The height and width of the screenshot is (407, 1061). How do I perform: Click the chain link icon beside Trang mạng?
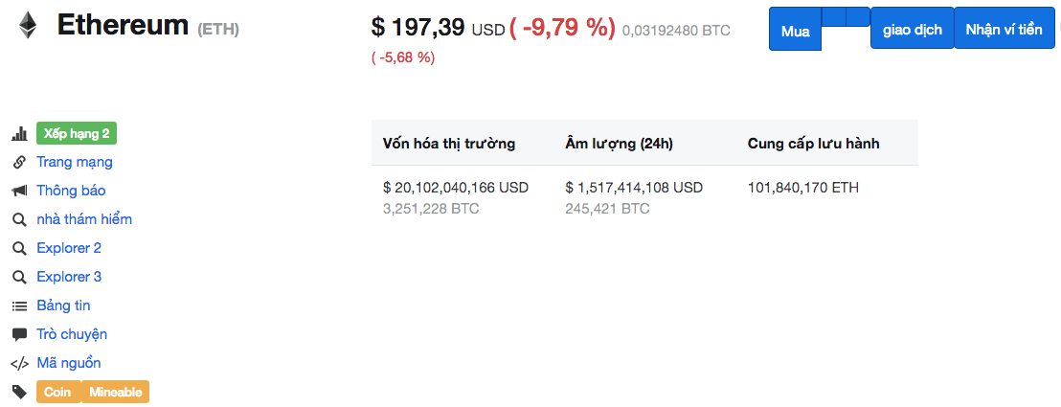point(19,163)
